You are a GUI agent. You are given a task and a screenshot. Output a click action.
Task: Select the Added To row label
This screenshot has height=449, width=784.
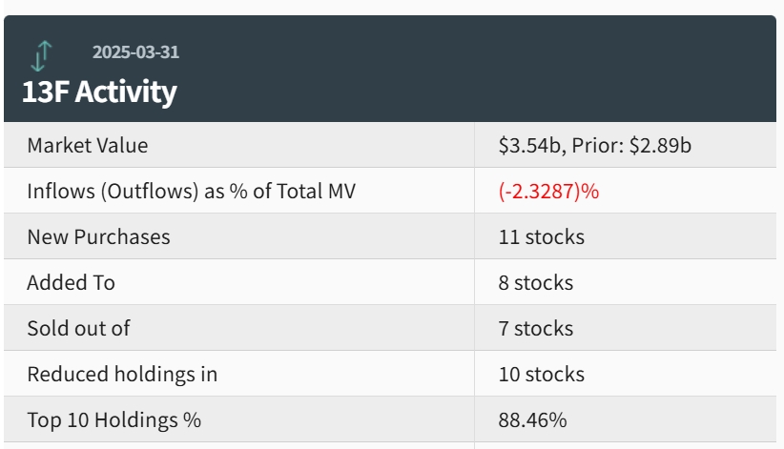71,282
